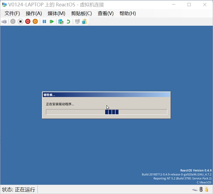213x194 pixels.
Task: Open the 帮助(H) menu
Action: pos(128,13)
